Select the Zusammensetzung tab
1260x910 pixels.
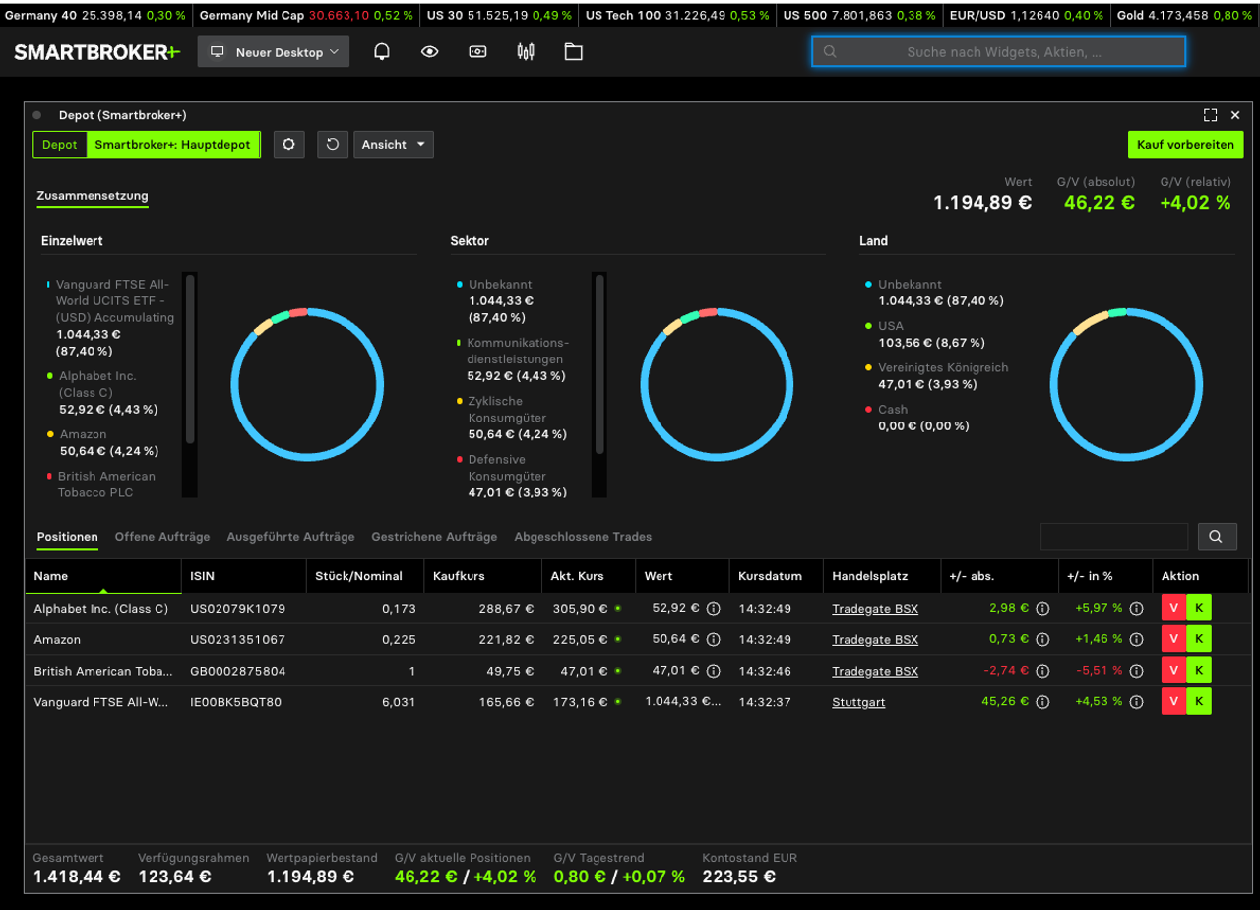pos(93,196)
